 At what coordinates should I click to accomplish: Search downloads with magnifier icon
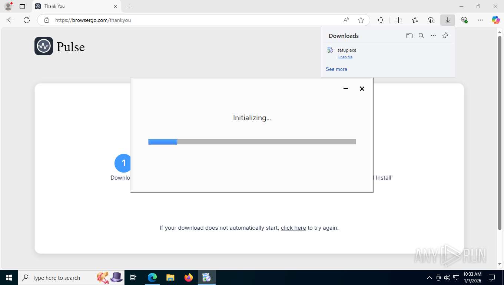[421, 36]
